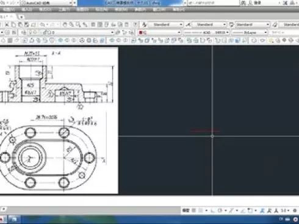Toggle ortho mode in status bar
Screen dimensions: 299x224
(x=213, y=211)
